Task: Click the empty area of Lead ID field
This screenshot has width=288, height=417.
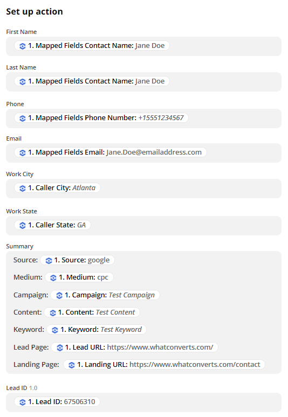Action: tap(190, 402)
